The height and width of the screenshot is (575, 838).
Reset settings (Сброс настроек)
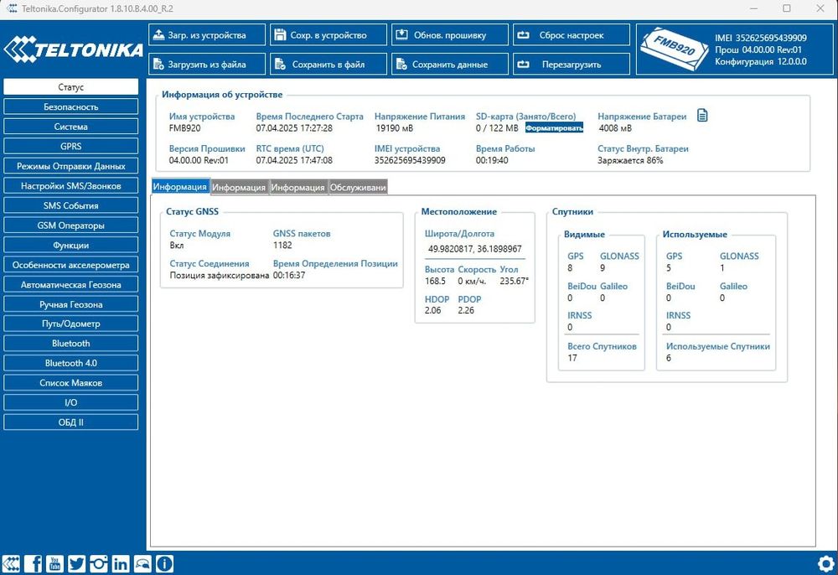point(572,34)
